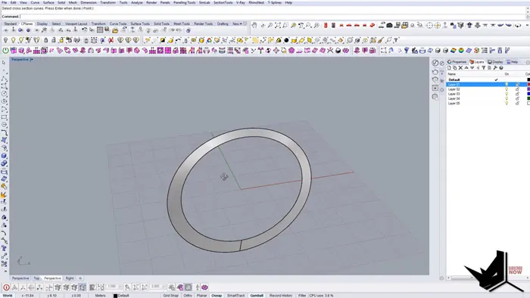Toggle Record History in status bar
The width and height of the screenshot is (530, 298).
pyautogui.click(x=281, y=296)
